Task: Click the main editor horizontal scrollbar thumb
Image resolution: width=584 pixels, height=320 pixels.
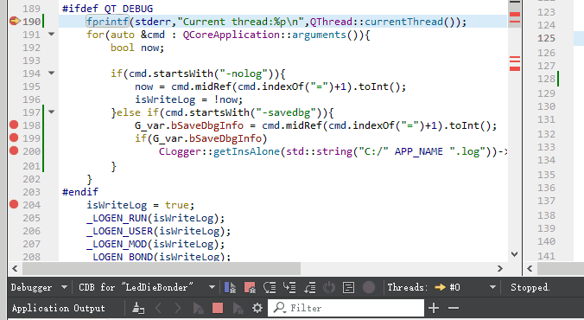Action: pyautogui.click(x=162, y=268)
